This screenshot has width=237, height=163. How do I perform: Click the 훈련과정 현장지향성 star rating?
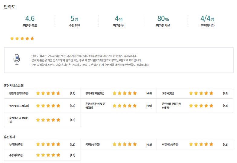(201, 106)
